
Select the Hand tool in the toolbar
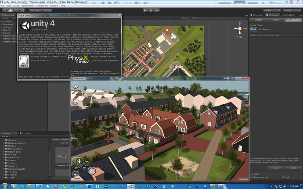[5, 11]
